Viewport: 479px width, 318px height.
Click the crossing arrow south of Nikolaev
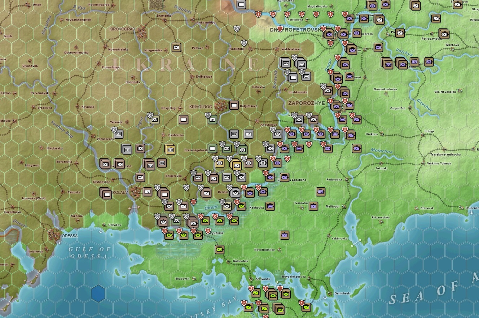[134, 208]
